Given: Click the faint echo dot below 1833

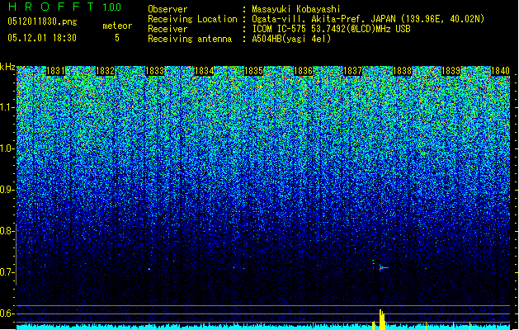Looking at the screenshot, I should coord(149,269).
